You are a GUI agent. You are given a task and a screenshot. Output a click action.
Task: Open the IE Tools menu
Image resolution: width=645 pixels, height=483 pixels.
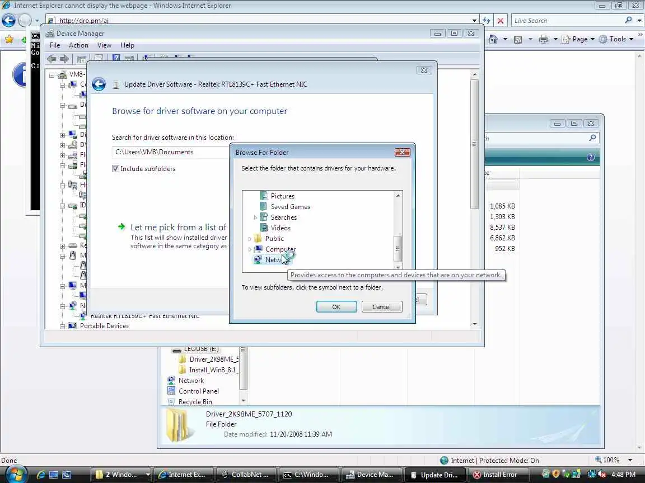click(616, 39)
